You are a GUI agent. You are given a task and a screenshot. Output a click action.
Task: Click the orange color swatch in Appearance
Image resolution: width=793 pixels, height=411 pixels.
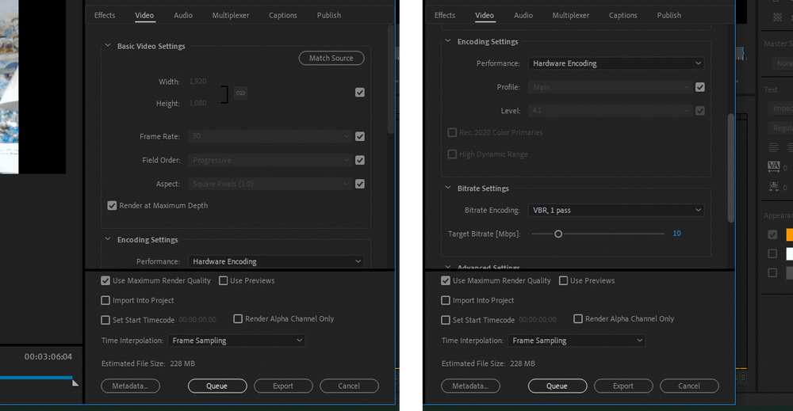pos(790,234)
